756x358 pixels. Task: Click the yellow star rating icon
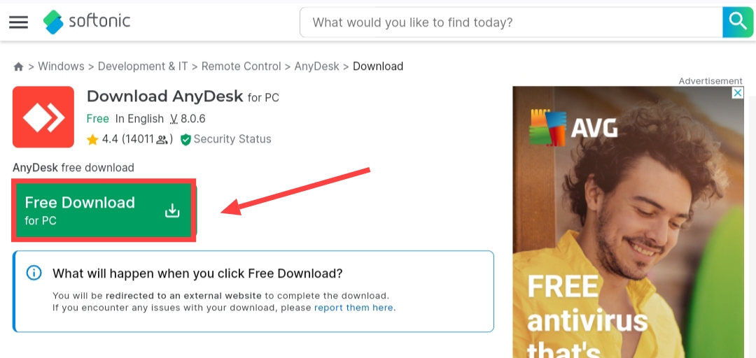(x=92, y=140)
